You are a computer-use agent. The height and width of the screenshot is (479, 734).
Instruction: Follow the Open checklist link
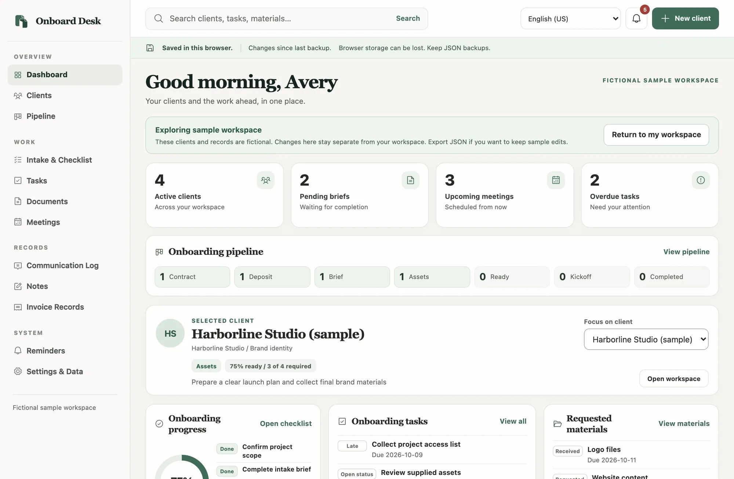pos(286,424)
